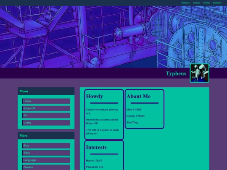Select Sites in the More panel
The image size is (227, 170).
[x=46, y=153]
